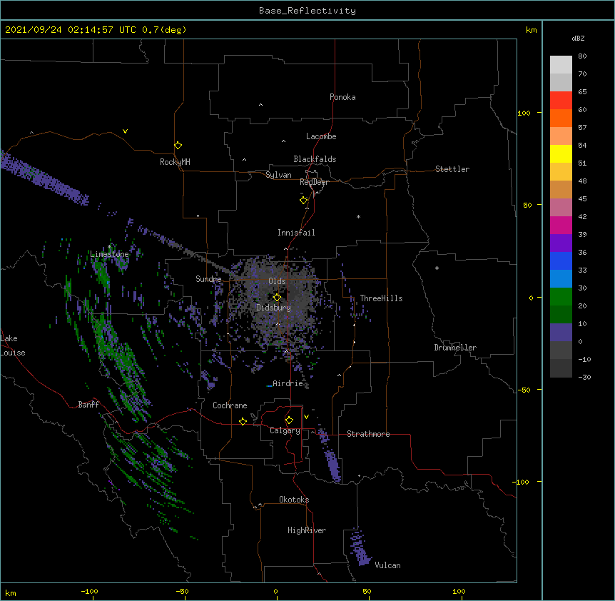
Task: Click the timestamp 2021/09/24 02:14:57 UTC
Action: coord(71,30)
